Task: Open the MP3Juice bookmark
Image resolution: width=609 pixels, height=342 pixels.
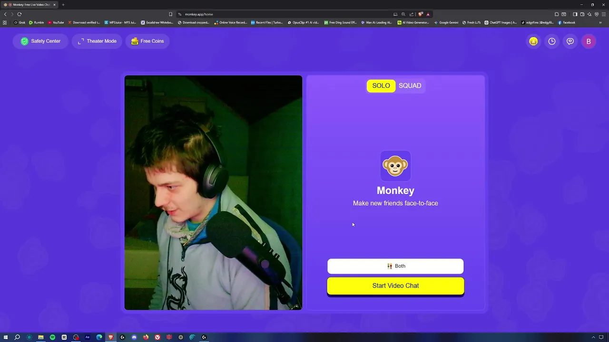Action: [120, 22]
